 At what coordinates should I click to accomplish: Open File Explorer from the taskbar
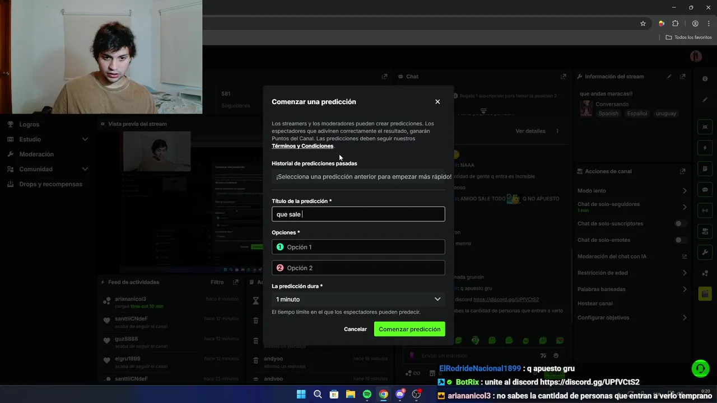(x=350, y=394)
